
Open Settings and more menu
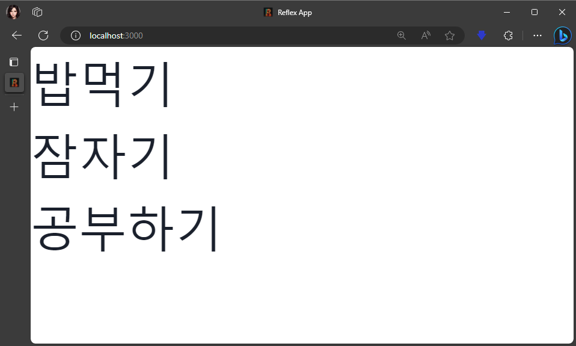pyautogui.click(x=538, y=36)
